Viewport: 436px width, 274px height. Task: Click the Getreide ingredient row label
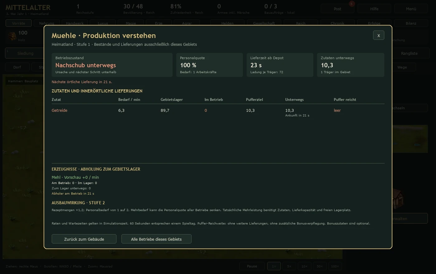(59, 111)
